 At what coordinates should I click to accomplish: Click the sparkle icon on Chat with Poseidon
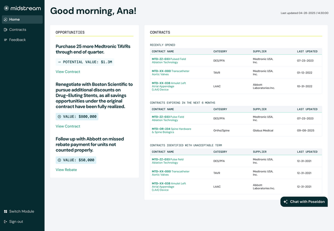[286, 201]
